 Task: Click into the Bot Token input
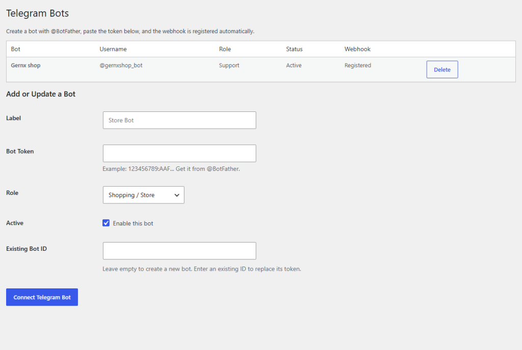click(179, 154)
